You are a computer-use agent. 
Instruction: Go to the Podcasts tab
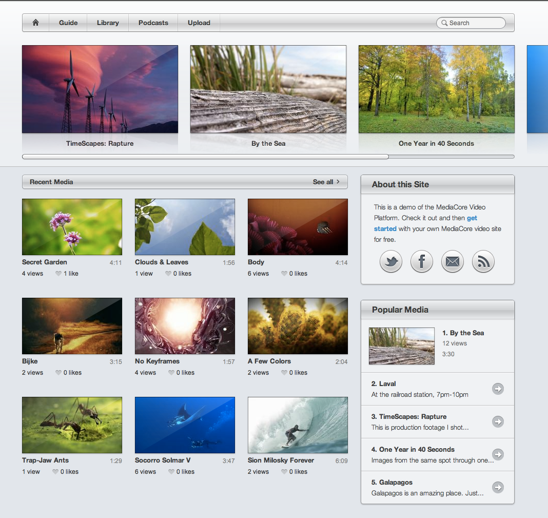153,23
